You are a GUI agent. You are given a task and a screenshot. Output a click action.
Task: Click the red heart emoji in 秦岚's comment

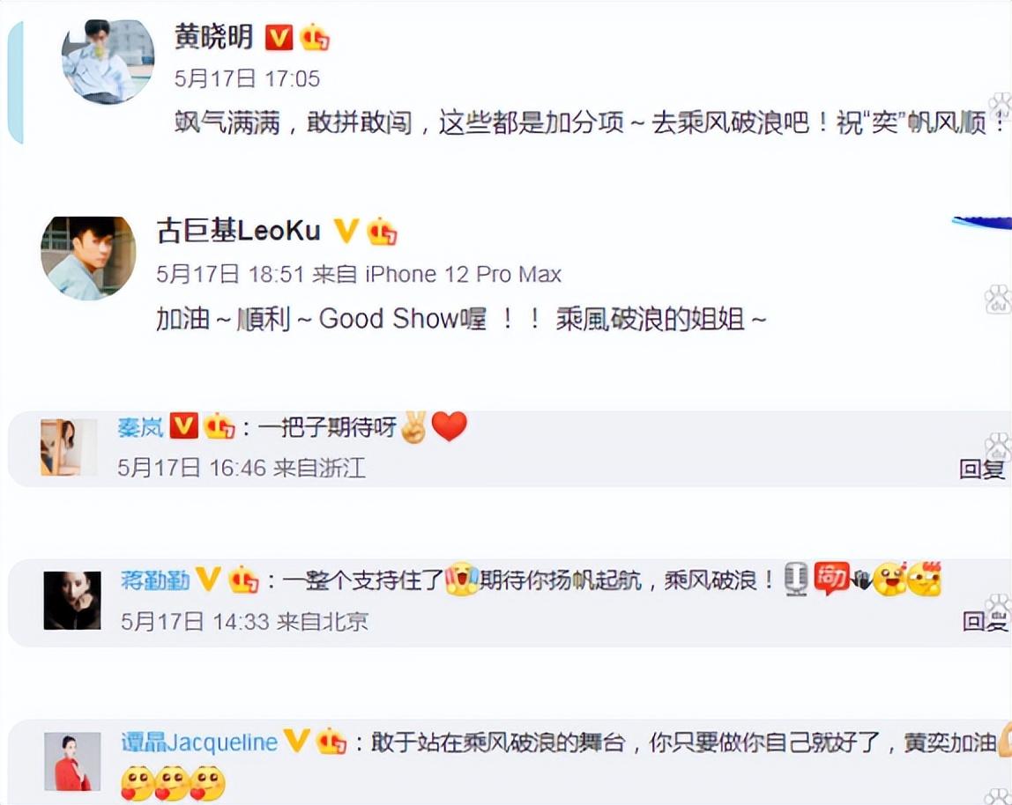click(450, 426)
